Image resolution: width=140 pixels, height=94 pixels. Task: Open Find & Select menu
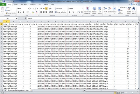[134, 10]
